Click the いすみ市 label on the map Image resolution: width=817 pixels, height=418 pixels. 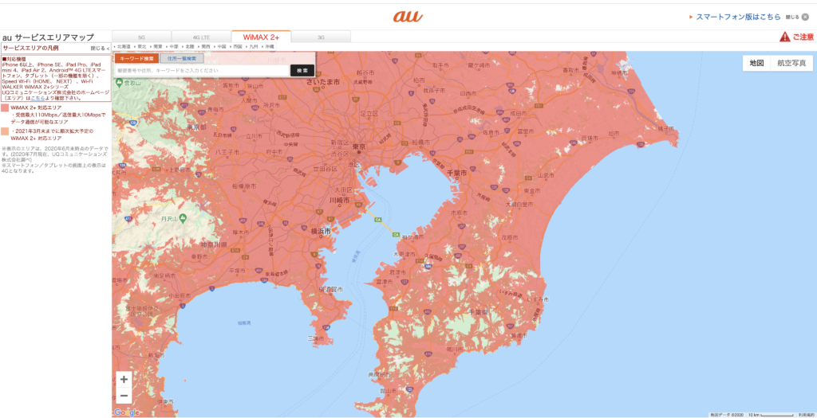point(537,300)
